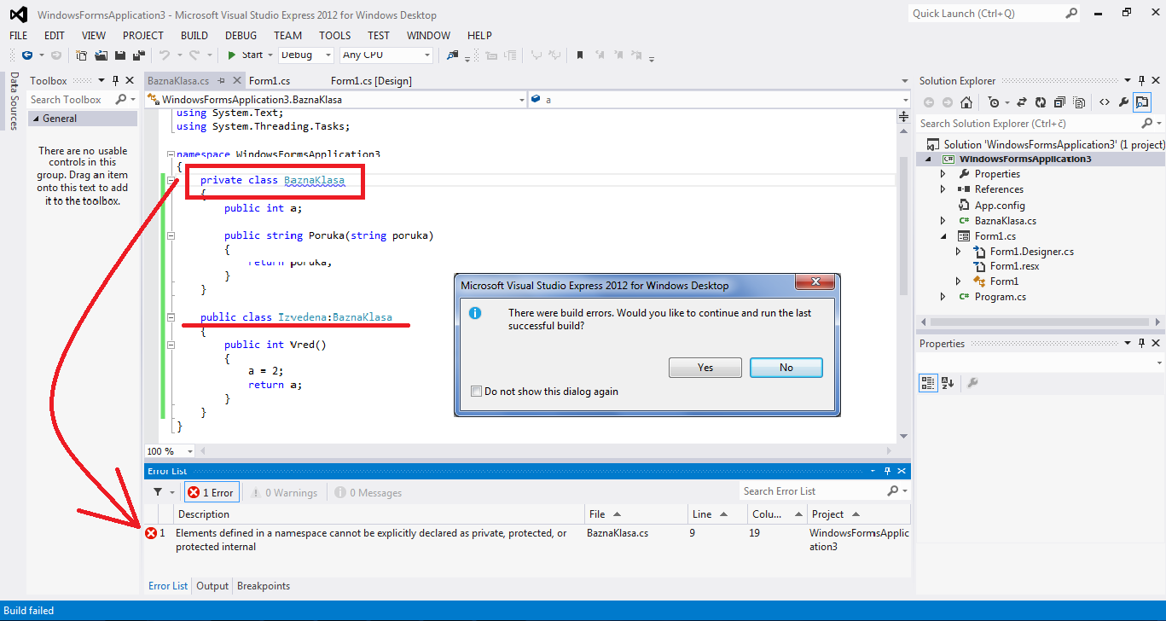Screen dimensions: 1166x621
Task: Click Collapse All in Solution Explorer
Action: click(1059, 102)
